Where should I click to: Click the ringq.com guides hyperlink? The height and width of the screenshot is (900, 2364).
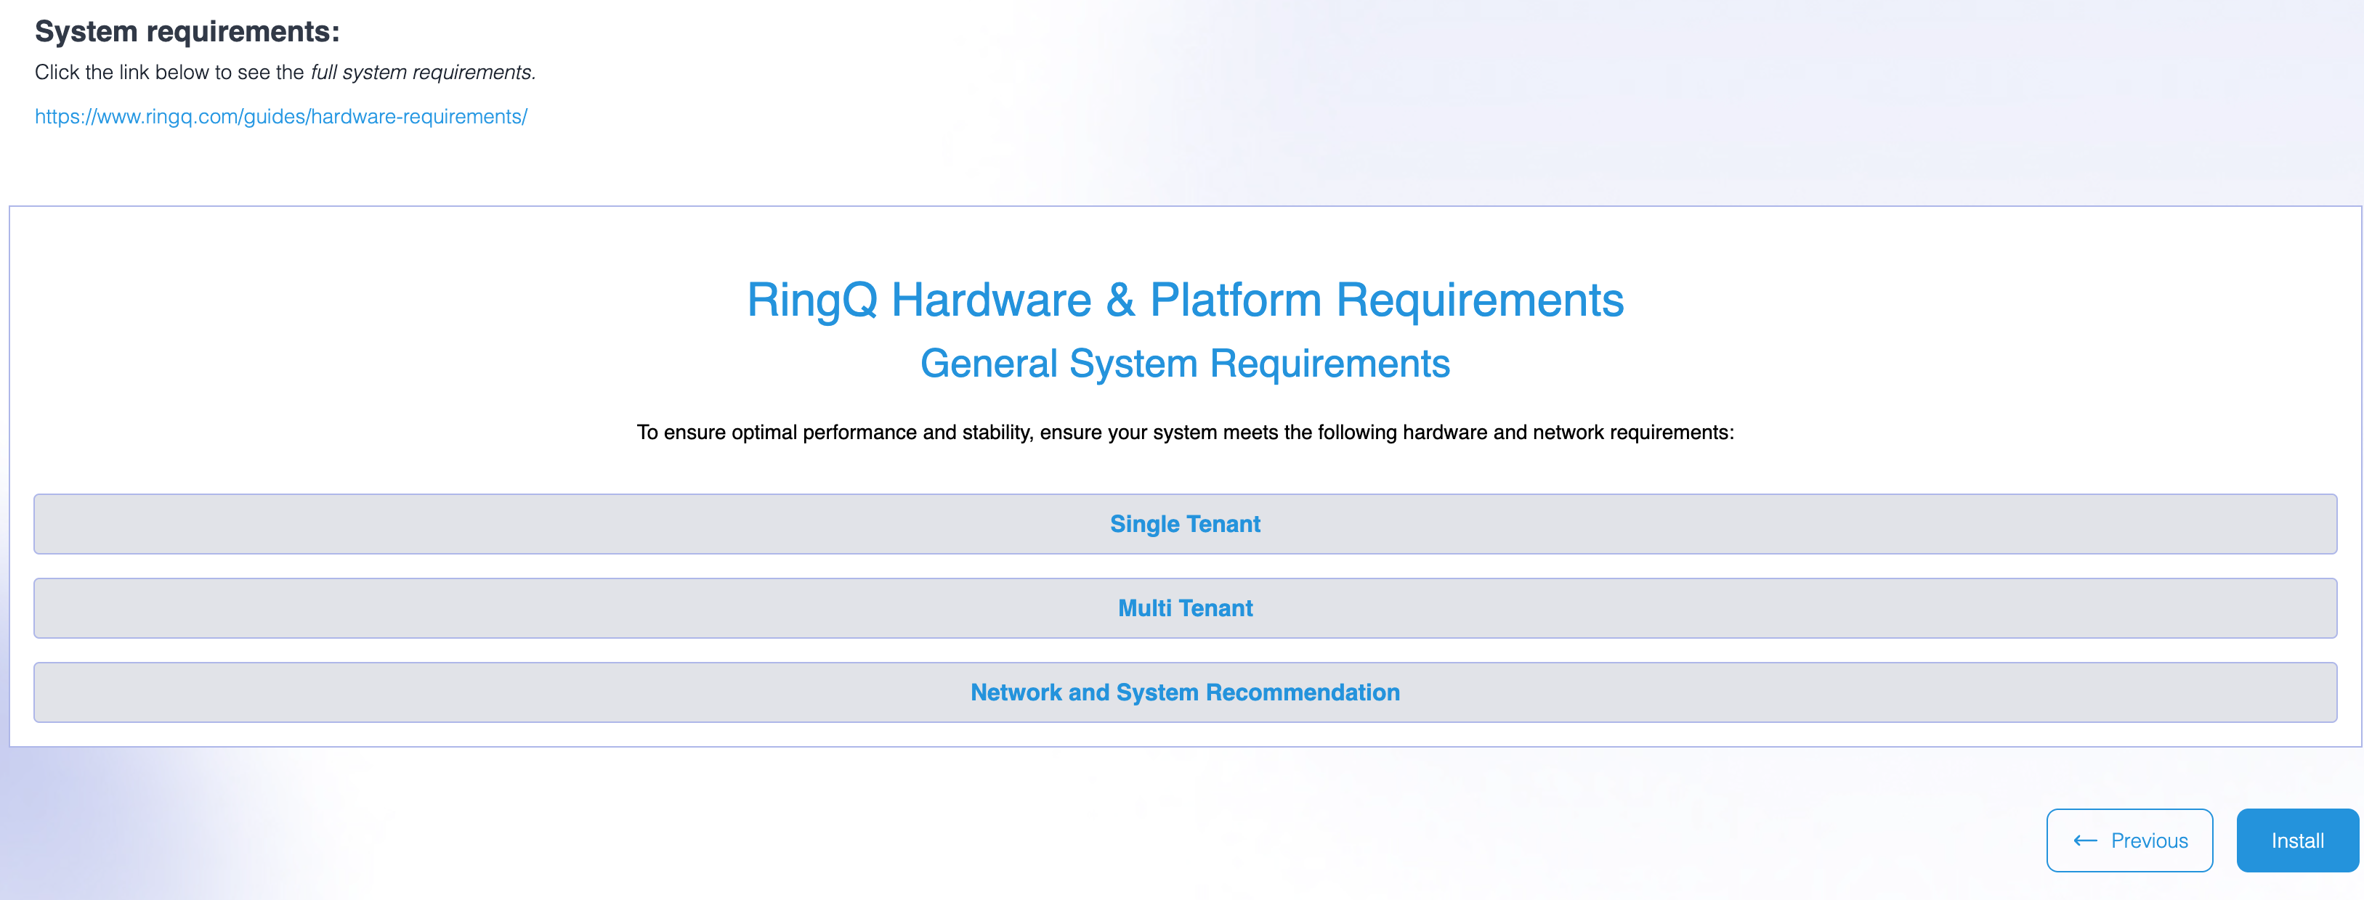pos(281,116)
